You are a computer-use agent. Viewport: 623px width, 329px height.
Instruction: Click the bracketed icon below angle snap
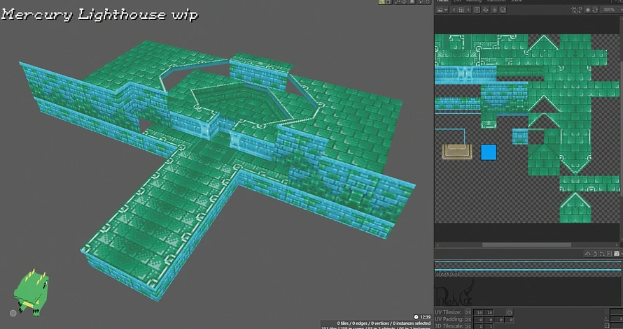[x=607, y=326]
